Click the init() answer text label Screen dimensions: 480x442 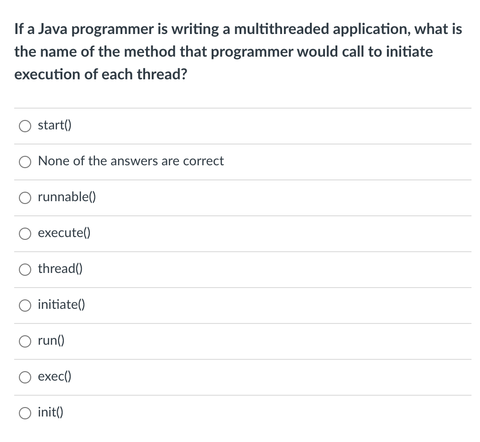(50, 412)
